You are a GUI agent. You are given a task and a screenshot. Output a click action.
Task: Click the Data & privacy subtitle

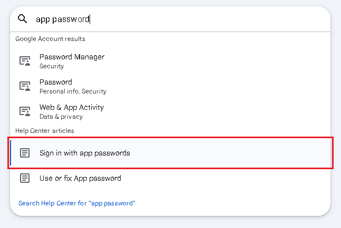[61, 117]
